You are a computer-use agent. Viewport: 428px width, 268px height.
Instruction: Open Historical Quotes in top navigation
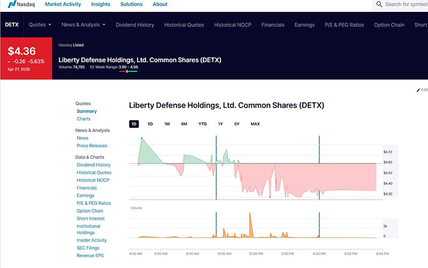184,25
